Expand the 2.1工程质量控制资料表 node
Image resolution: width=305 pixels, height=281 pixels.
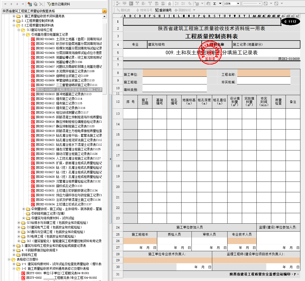tap(14, 21)
